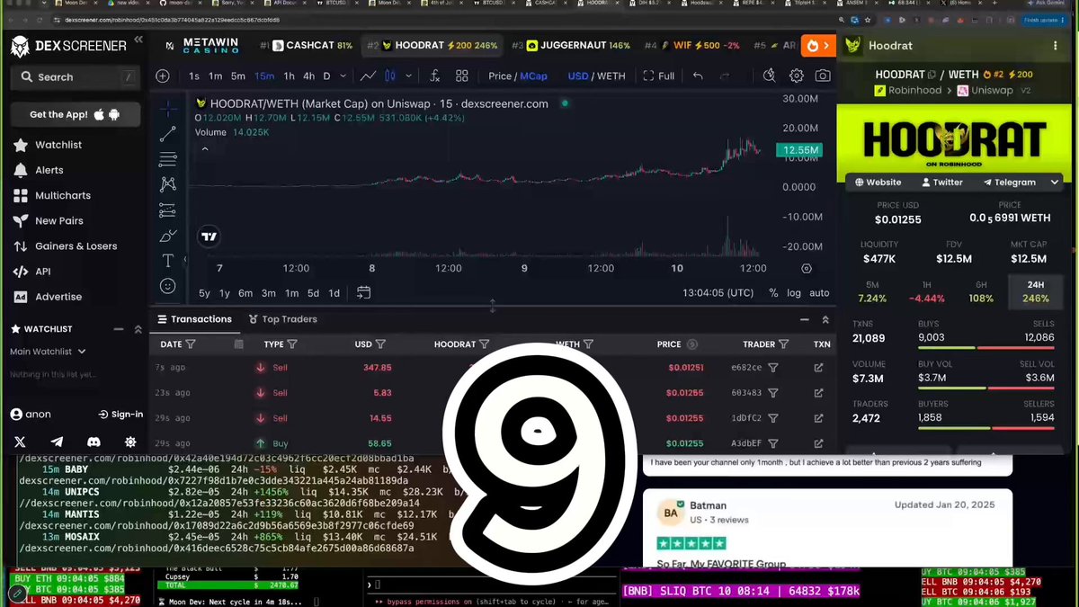Open the TYPE column filter

[292, 344]
